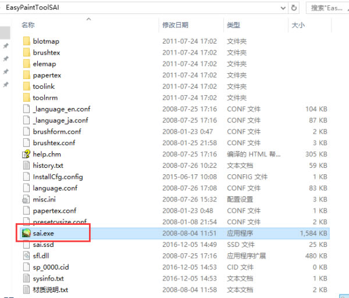
Task: Select the file named _language_ja.conf
Action: tap(60, 120)
